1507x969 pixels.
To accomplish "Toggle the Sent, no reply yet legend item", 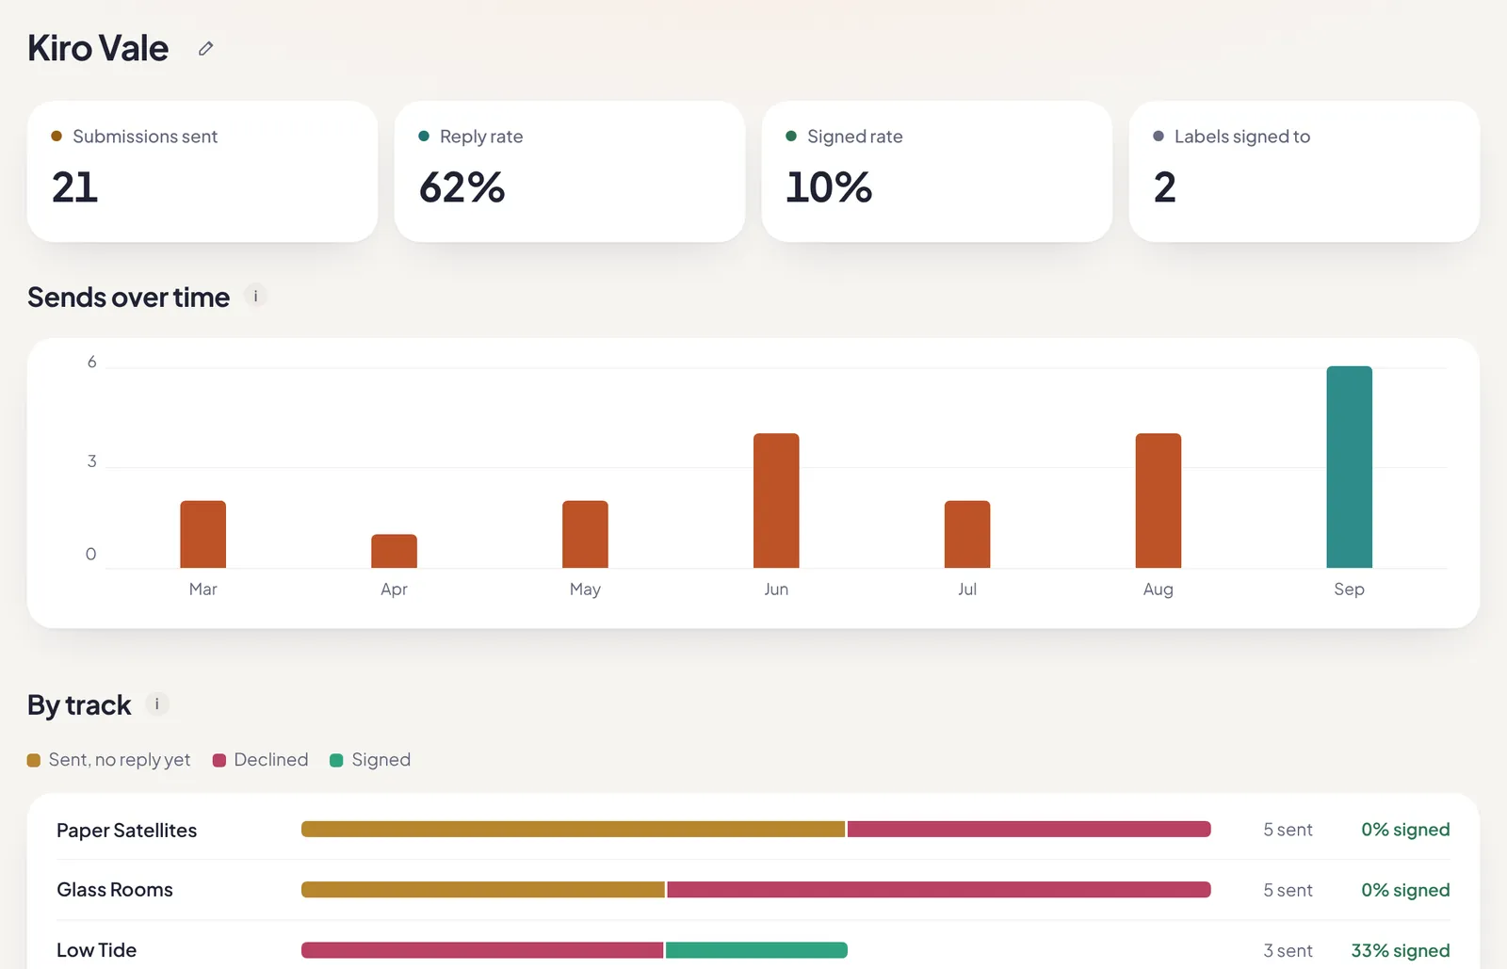I will (x=108, y=760).
